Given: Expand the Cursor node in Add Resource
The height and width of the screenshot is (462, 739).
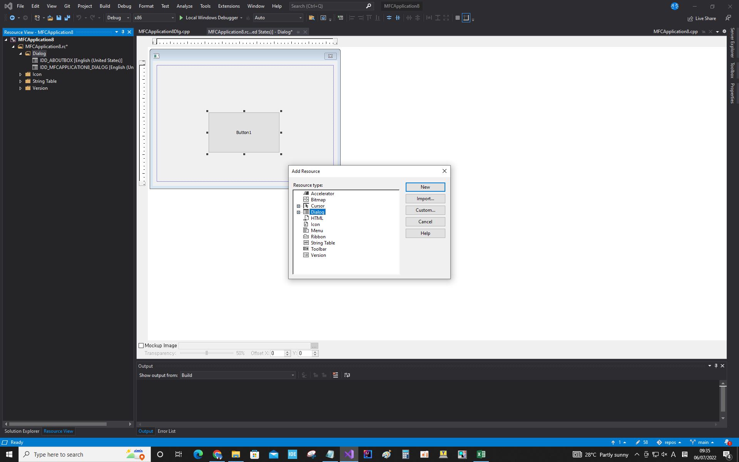Looking at the screenshot, I should click(298, 206).
